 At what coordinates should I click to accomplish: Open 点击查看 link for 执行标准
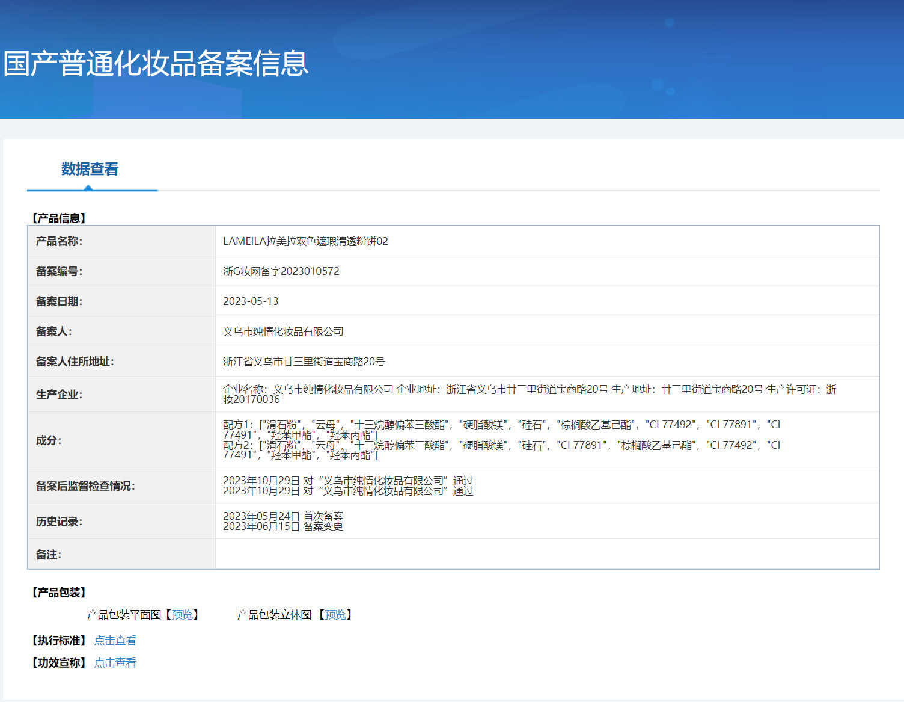point(115,641)
